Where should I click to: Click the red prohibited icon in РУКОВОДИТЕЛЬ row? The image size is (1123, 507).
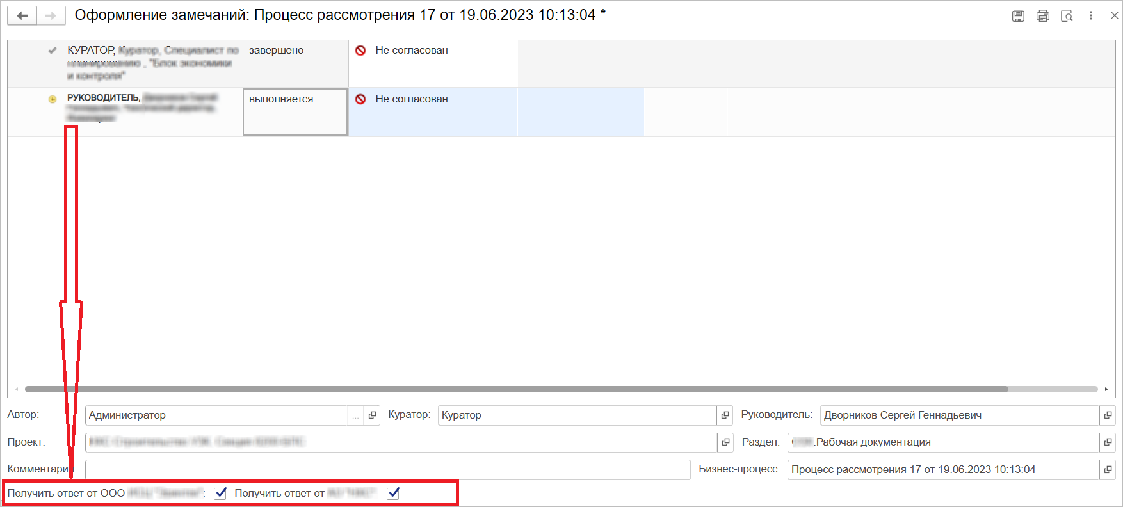pyautogui.click(x=360, y=99)
